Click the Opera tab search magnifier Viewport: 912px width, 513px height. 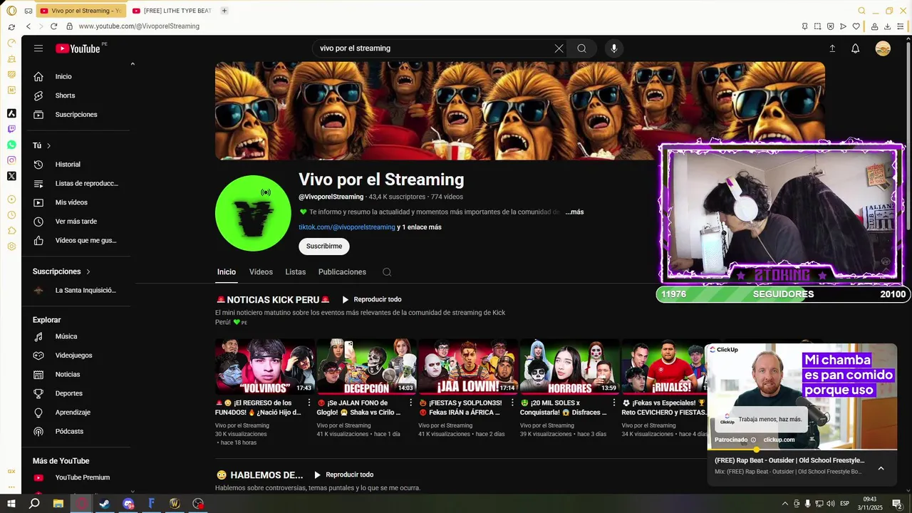tap(861, 11)
